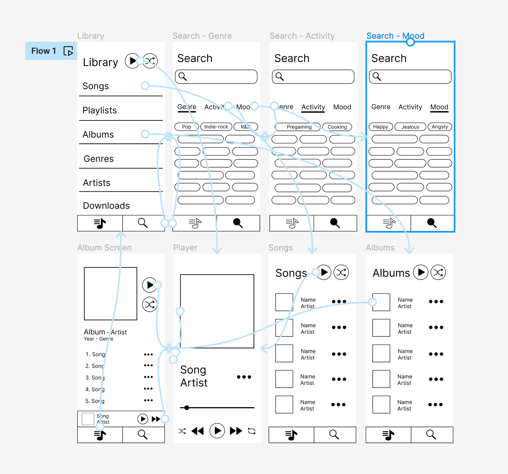Click the Player progress slider
508x474 pixels.
(217, 407)
